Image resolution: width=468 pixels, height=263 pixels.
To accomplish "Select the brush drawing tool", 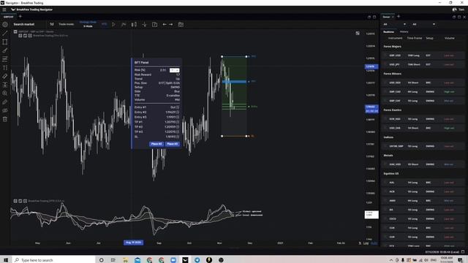I will [x=5, y=50].
